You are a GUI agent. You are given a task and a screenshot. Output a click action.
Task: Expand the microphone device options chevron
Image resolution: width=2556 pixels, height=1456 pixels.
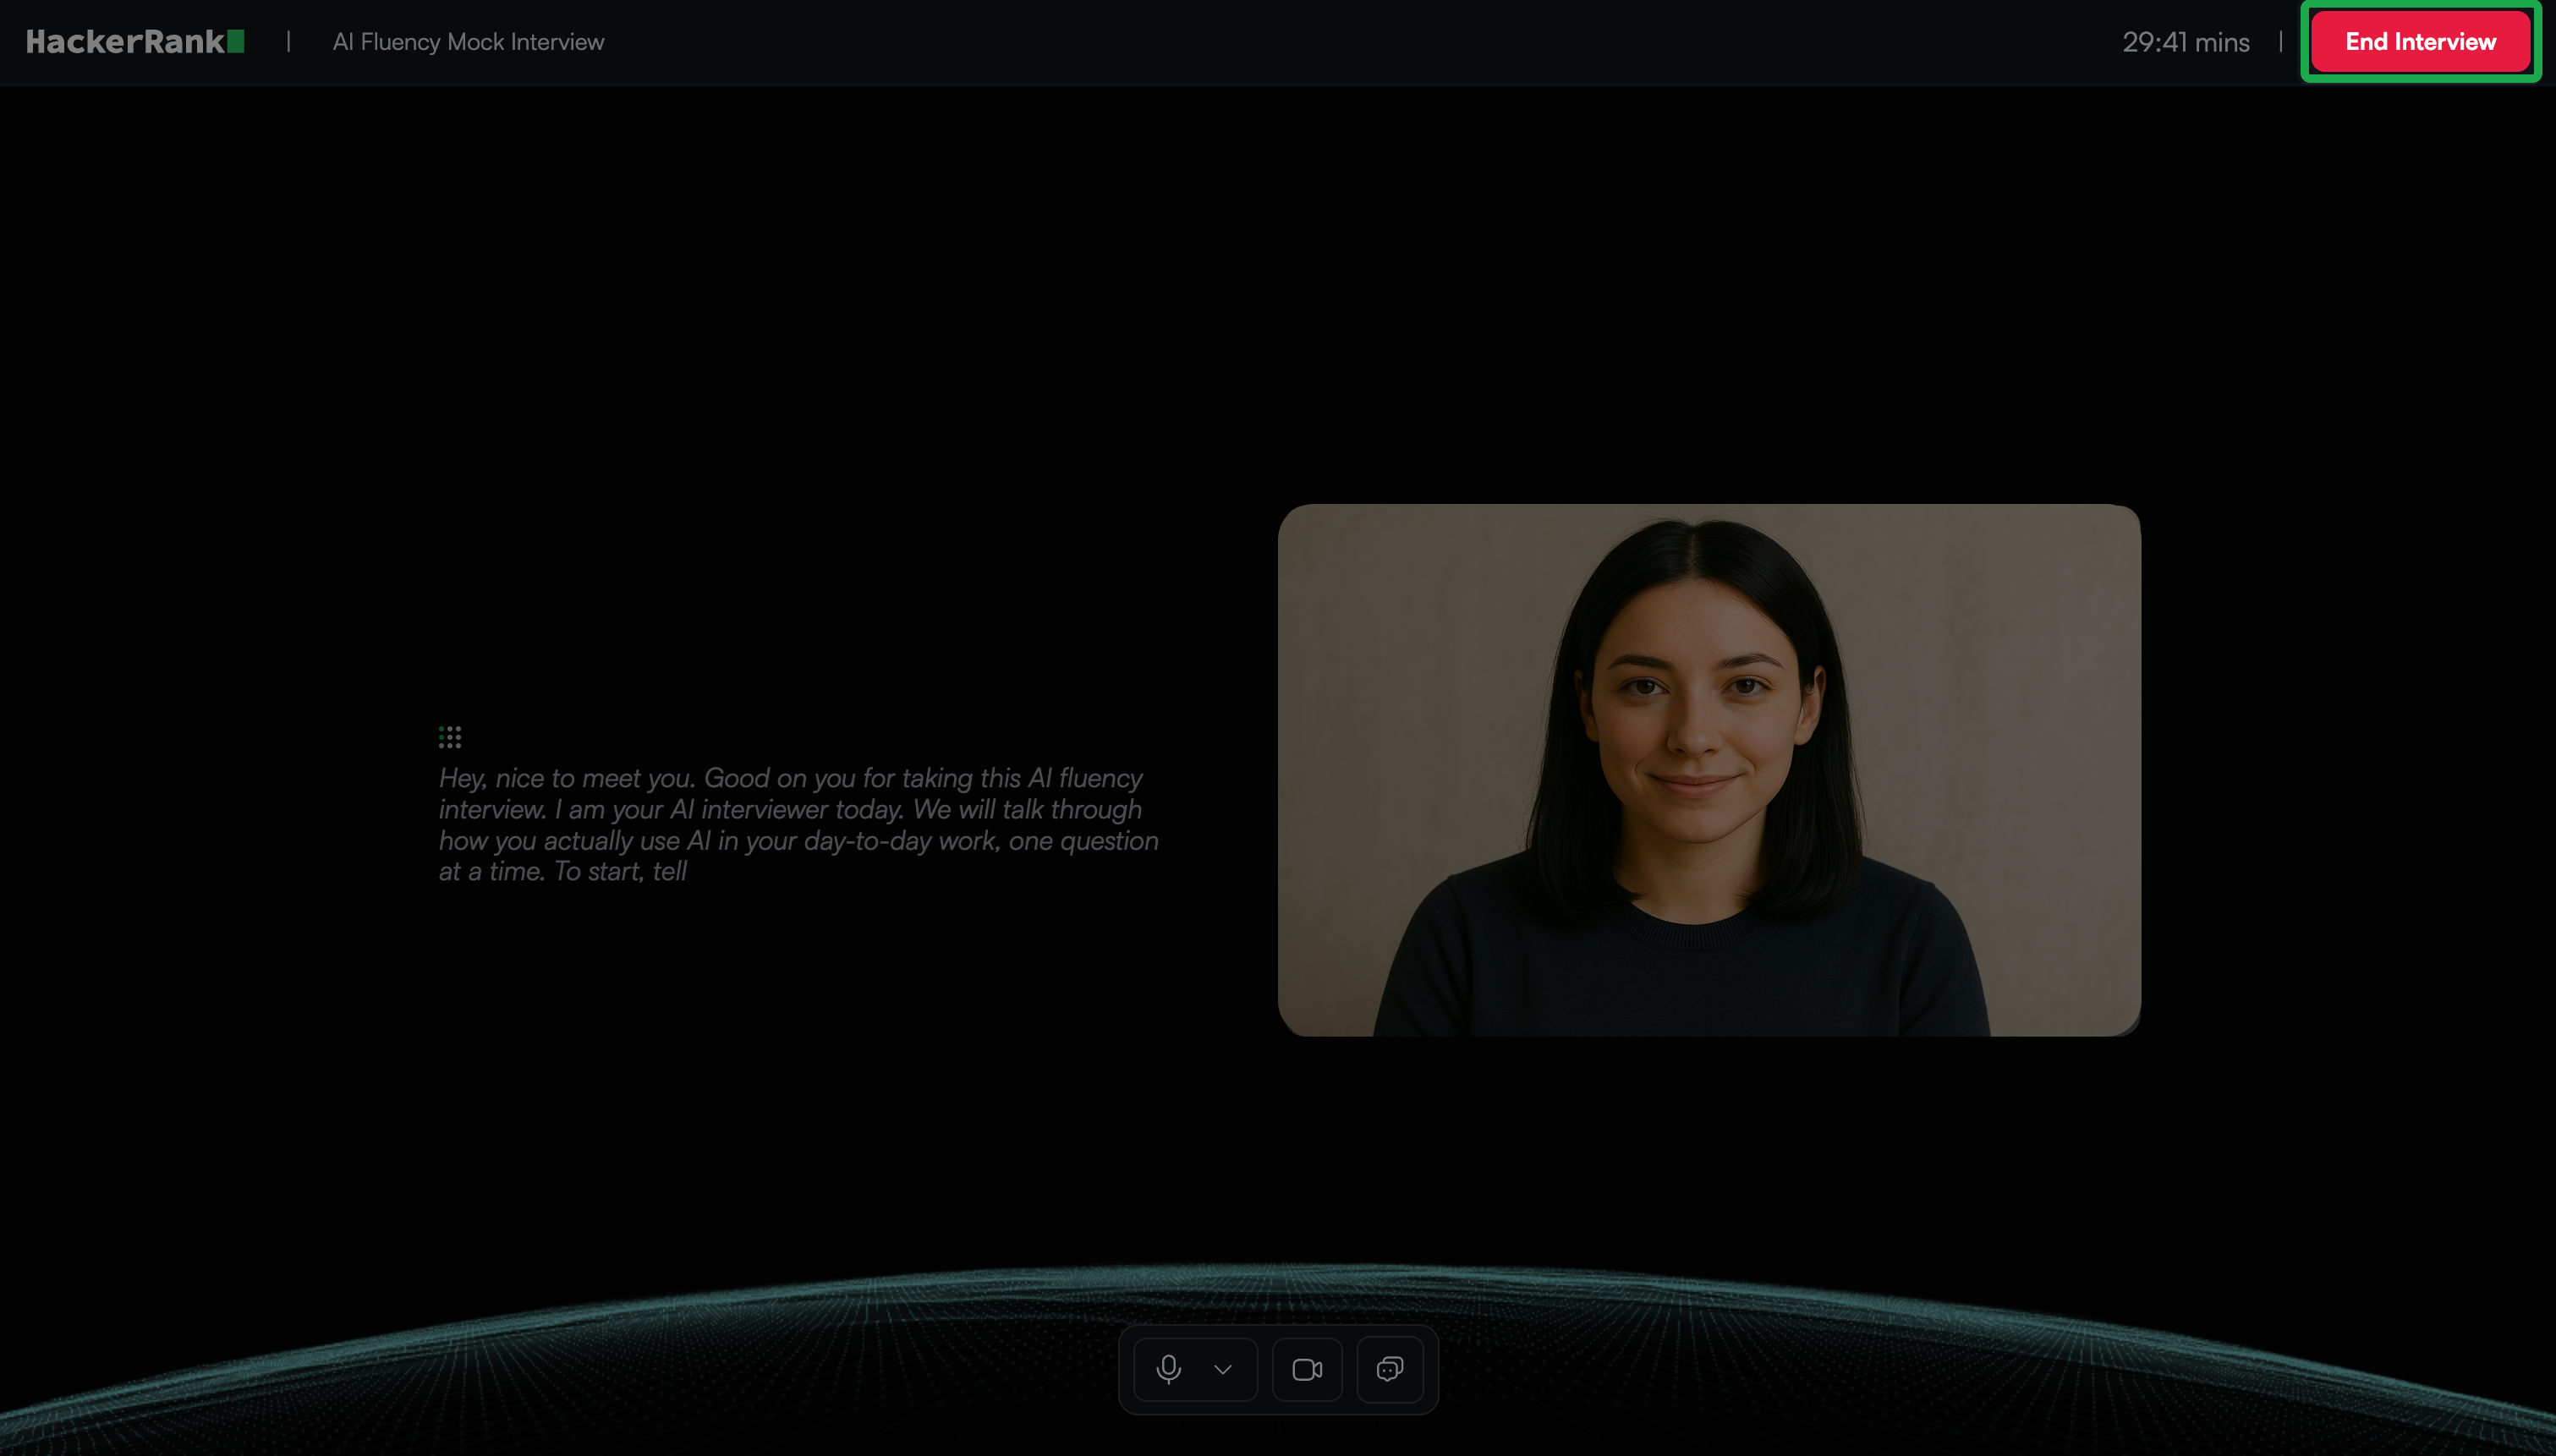(1222, 1369)
